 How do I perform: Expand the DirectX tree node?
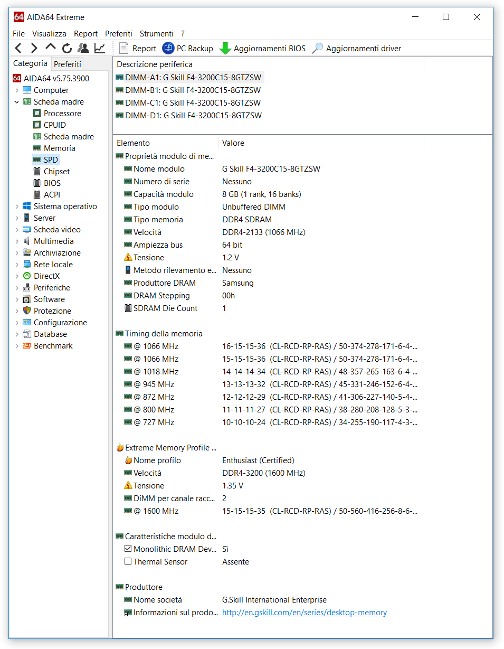pos(17,276)
